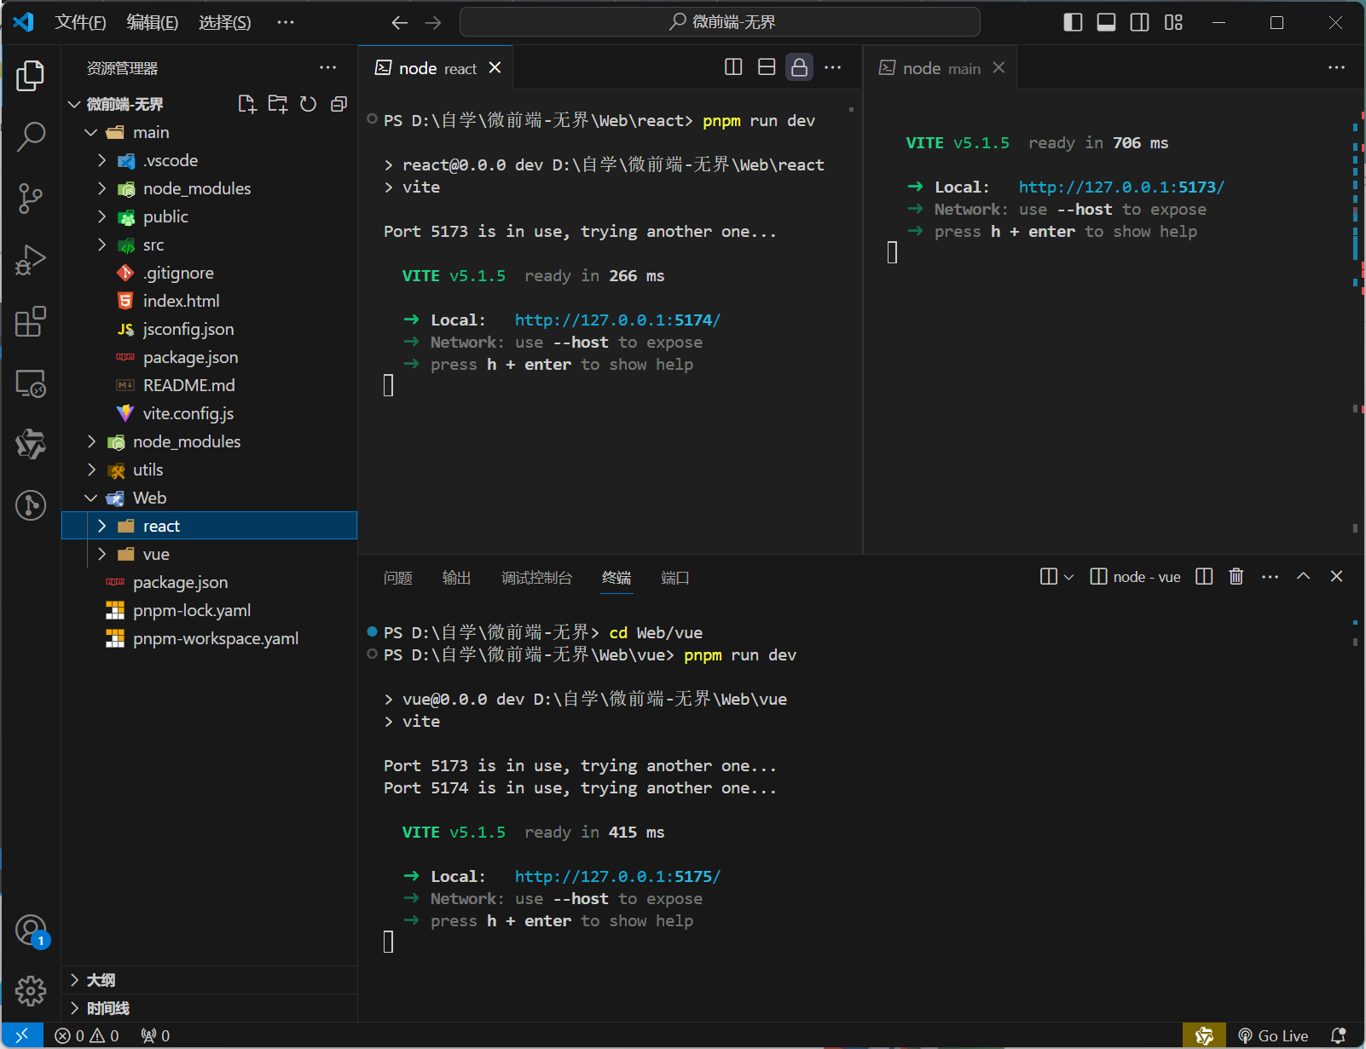
Task: Collapse all folders in explorer
Action: pos(339,104)
